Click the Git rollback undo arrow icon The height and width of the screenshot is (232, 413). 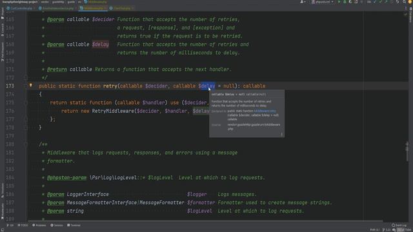pyautogui.click(x=398, y=2)
